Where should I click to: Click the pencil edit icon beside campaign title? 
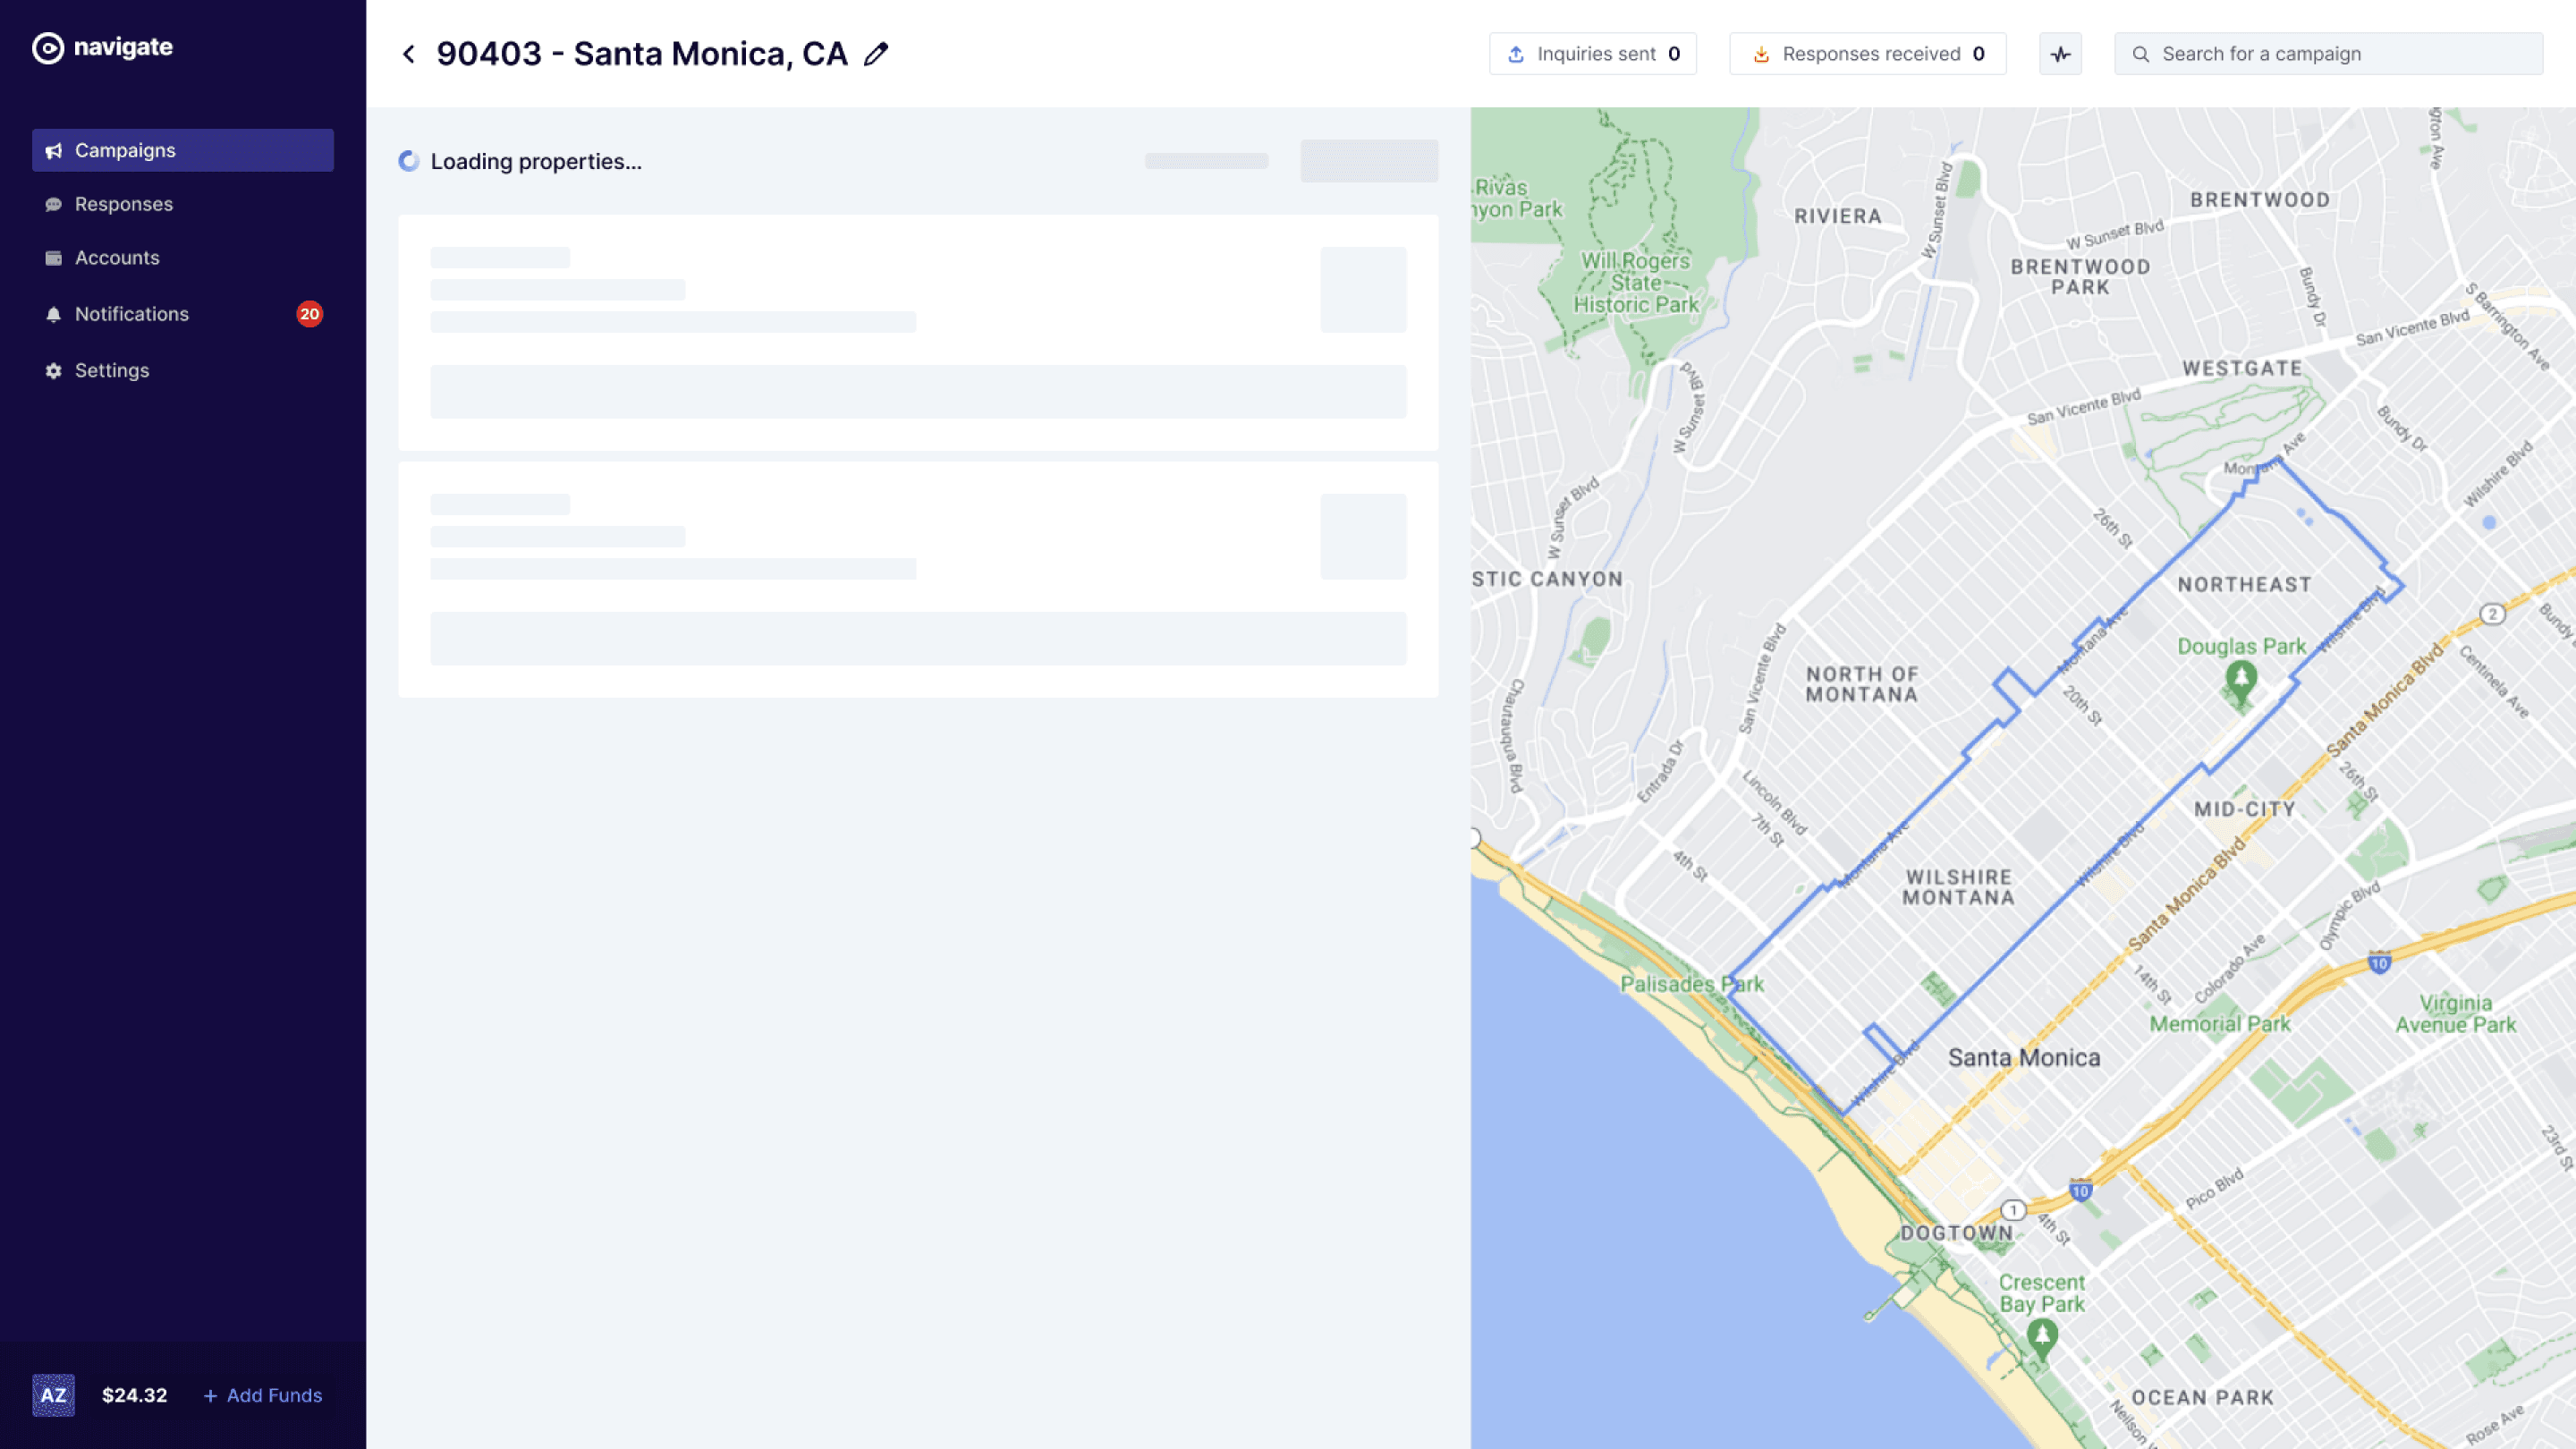pos(876,54)
